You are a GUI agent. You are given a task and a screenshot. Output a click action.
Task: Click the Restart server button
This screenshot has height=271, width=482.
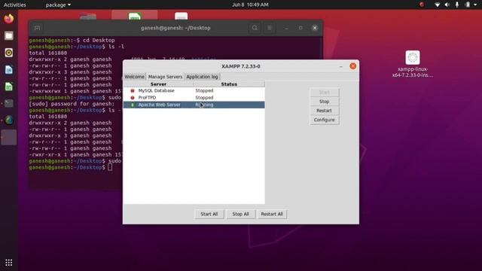[325, 111]
